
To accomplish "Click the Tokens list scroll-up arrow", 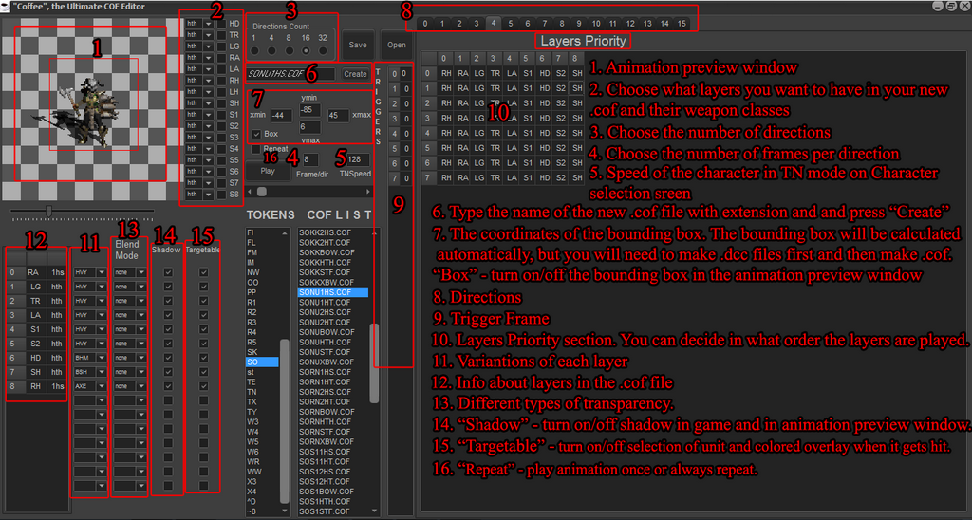I will pyautogui.click(x=285, y=233).
